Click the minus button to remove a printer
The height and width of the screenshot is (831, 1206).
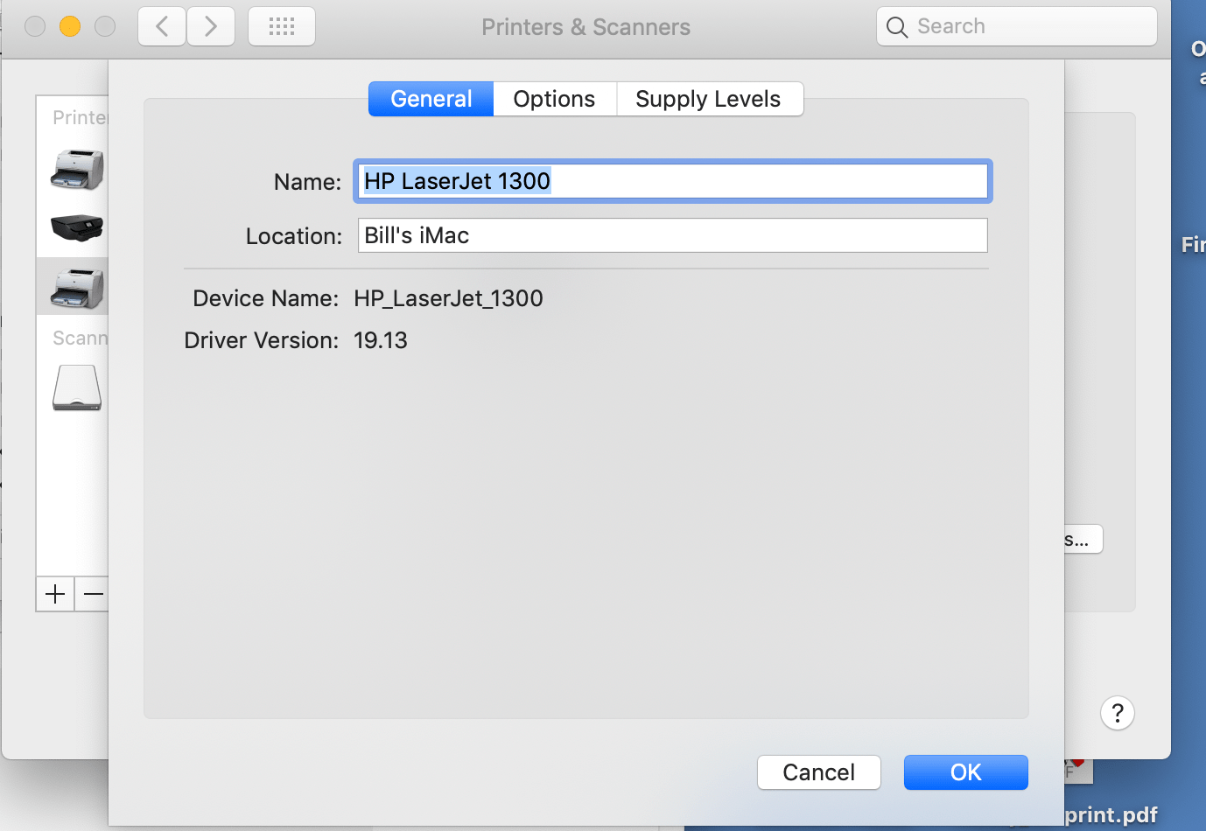92,594
